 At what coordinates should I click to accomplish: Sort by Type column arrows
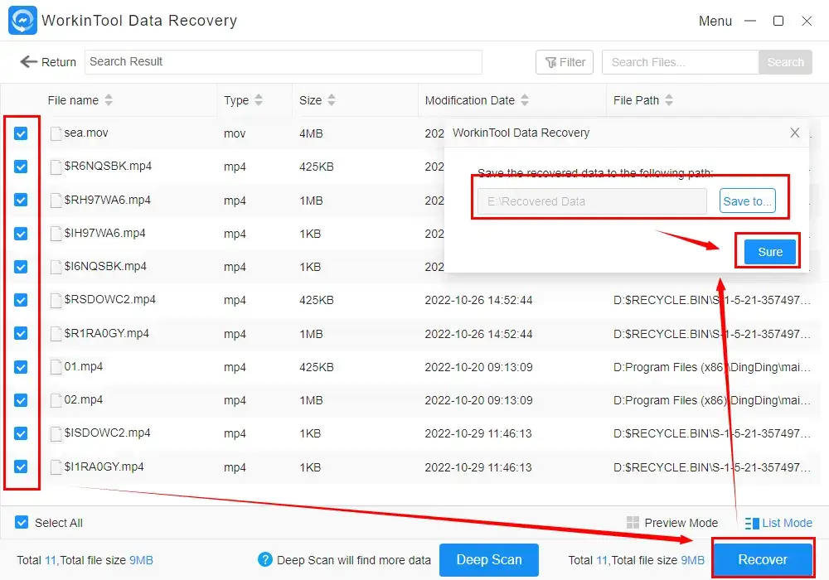click(259, 99)
